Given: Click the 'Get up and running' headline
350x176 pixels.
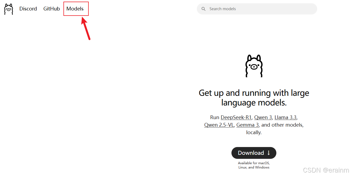Looking at the screenshot, I should [x=254, y=98].
